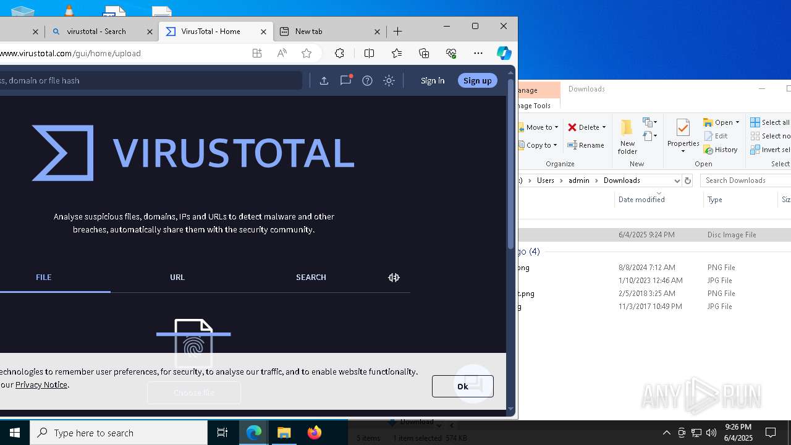Open the Windows Start button
This screenshot has width=791, height=445.
click(x=15, y=433)
